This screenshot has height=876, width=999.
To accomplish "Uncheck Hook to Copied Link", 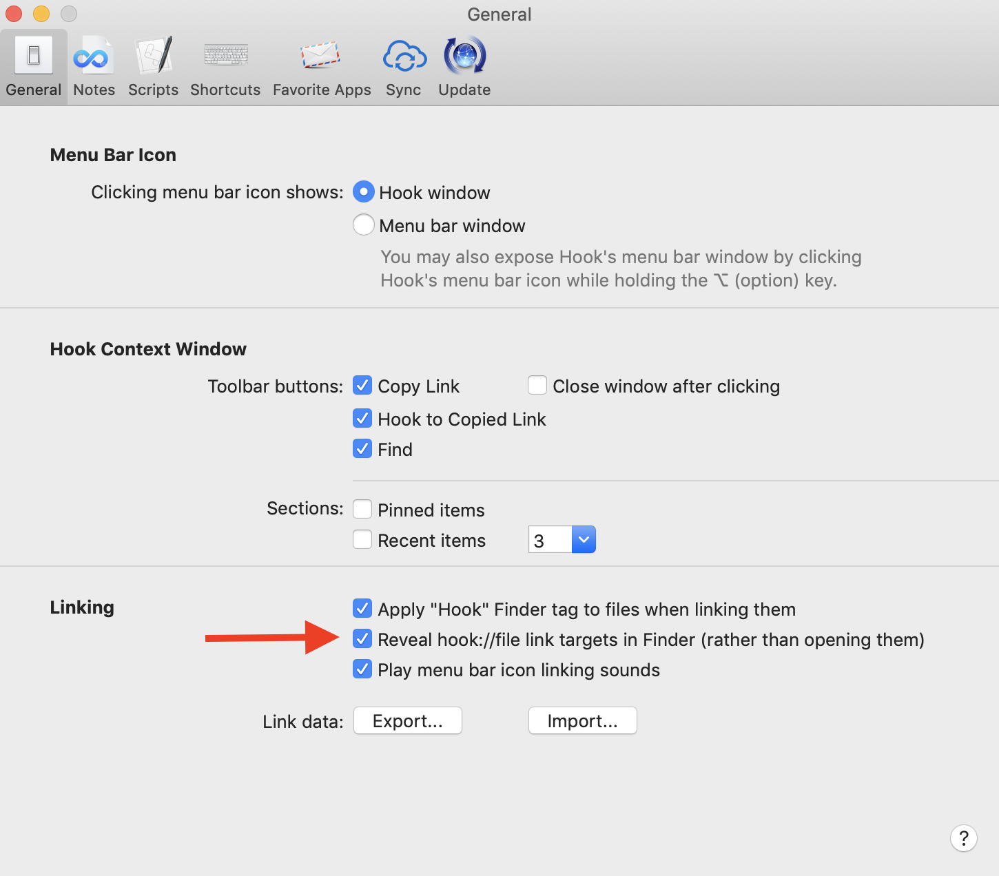I will 362,419.
